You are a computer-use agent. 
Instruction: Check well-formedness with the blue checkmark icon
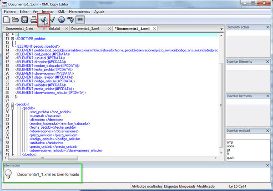click(x=43, y=20)
